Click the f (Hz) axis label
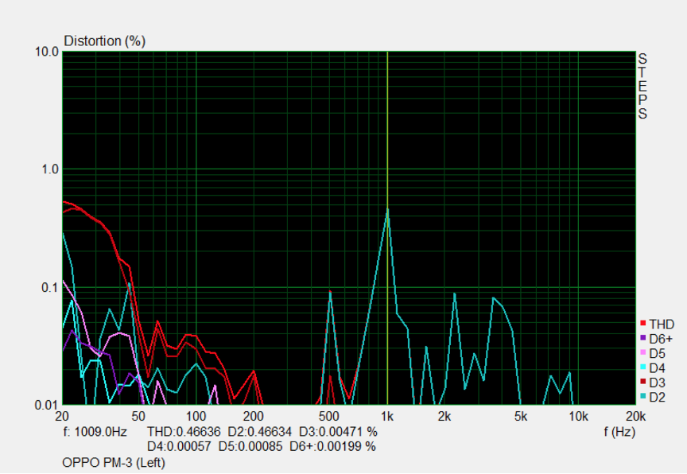 tap(619, 432)
